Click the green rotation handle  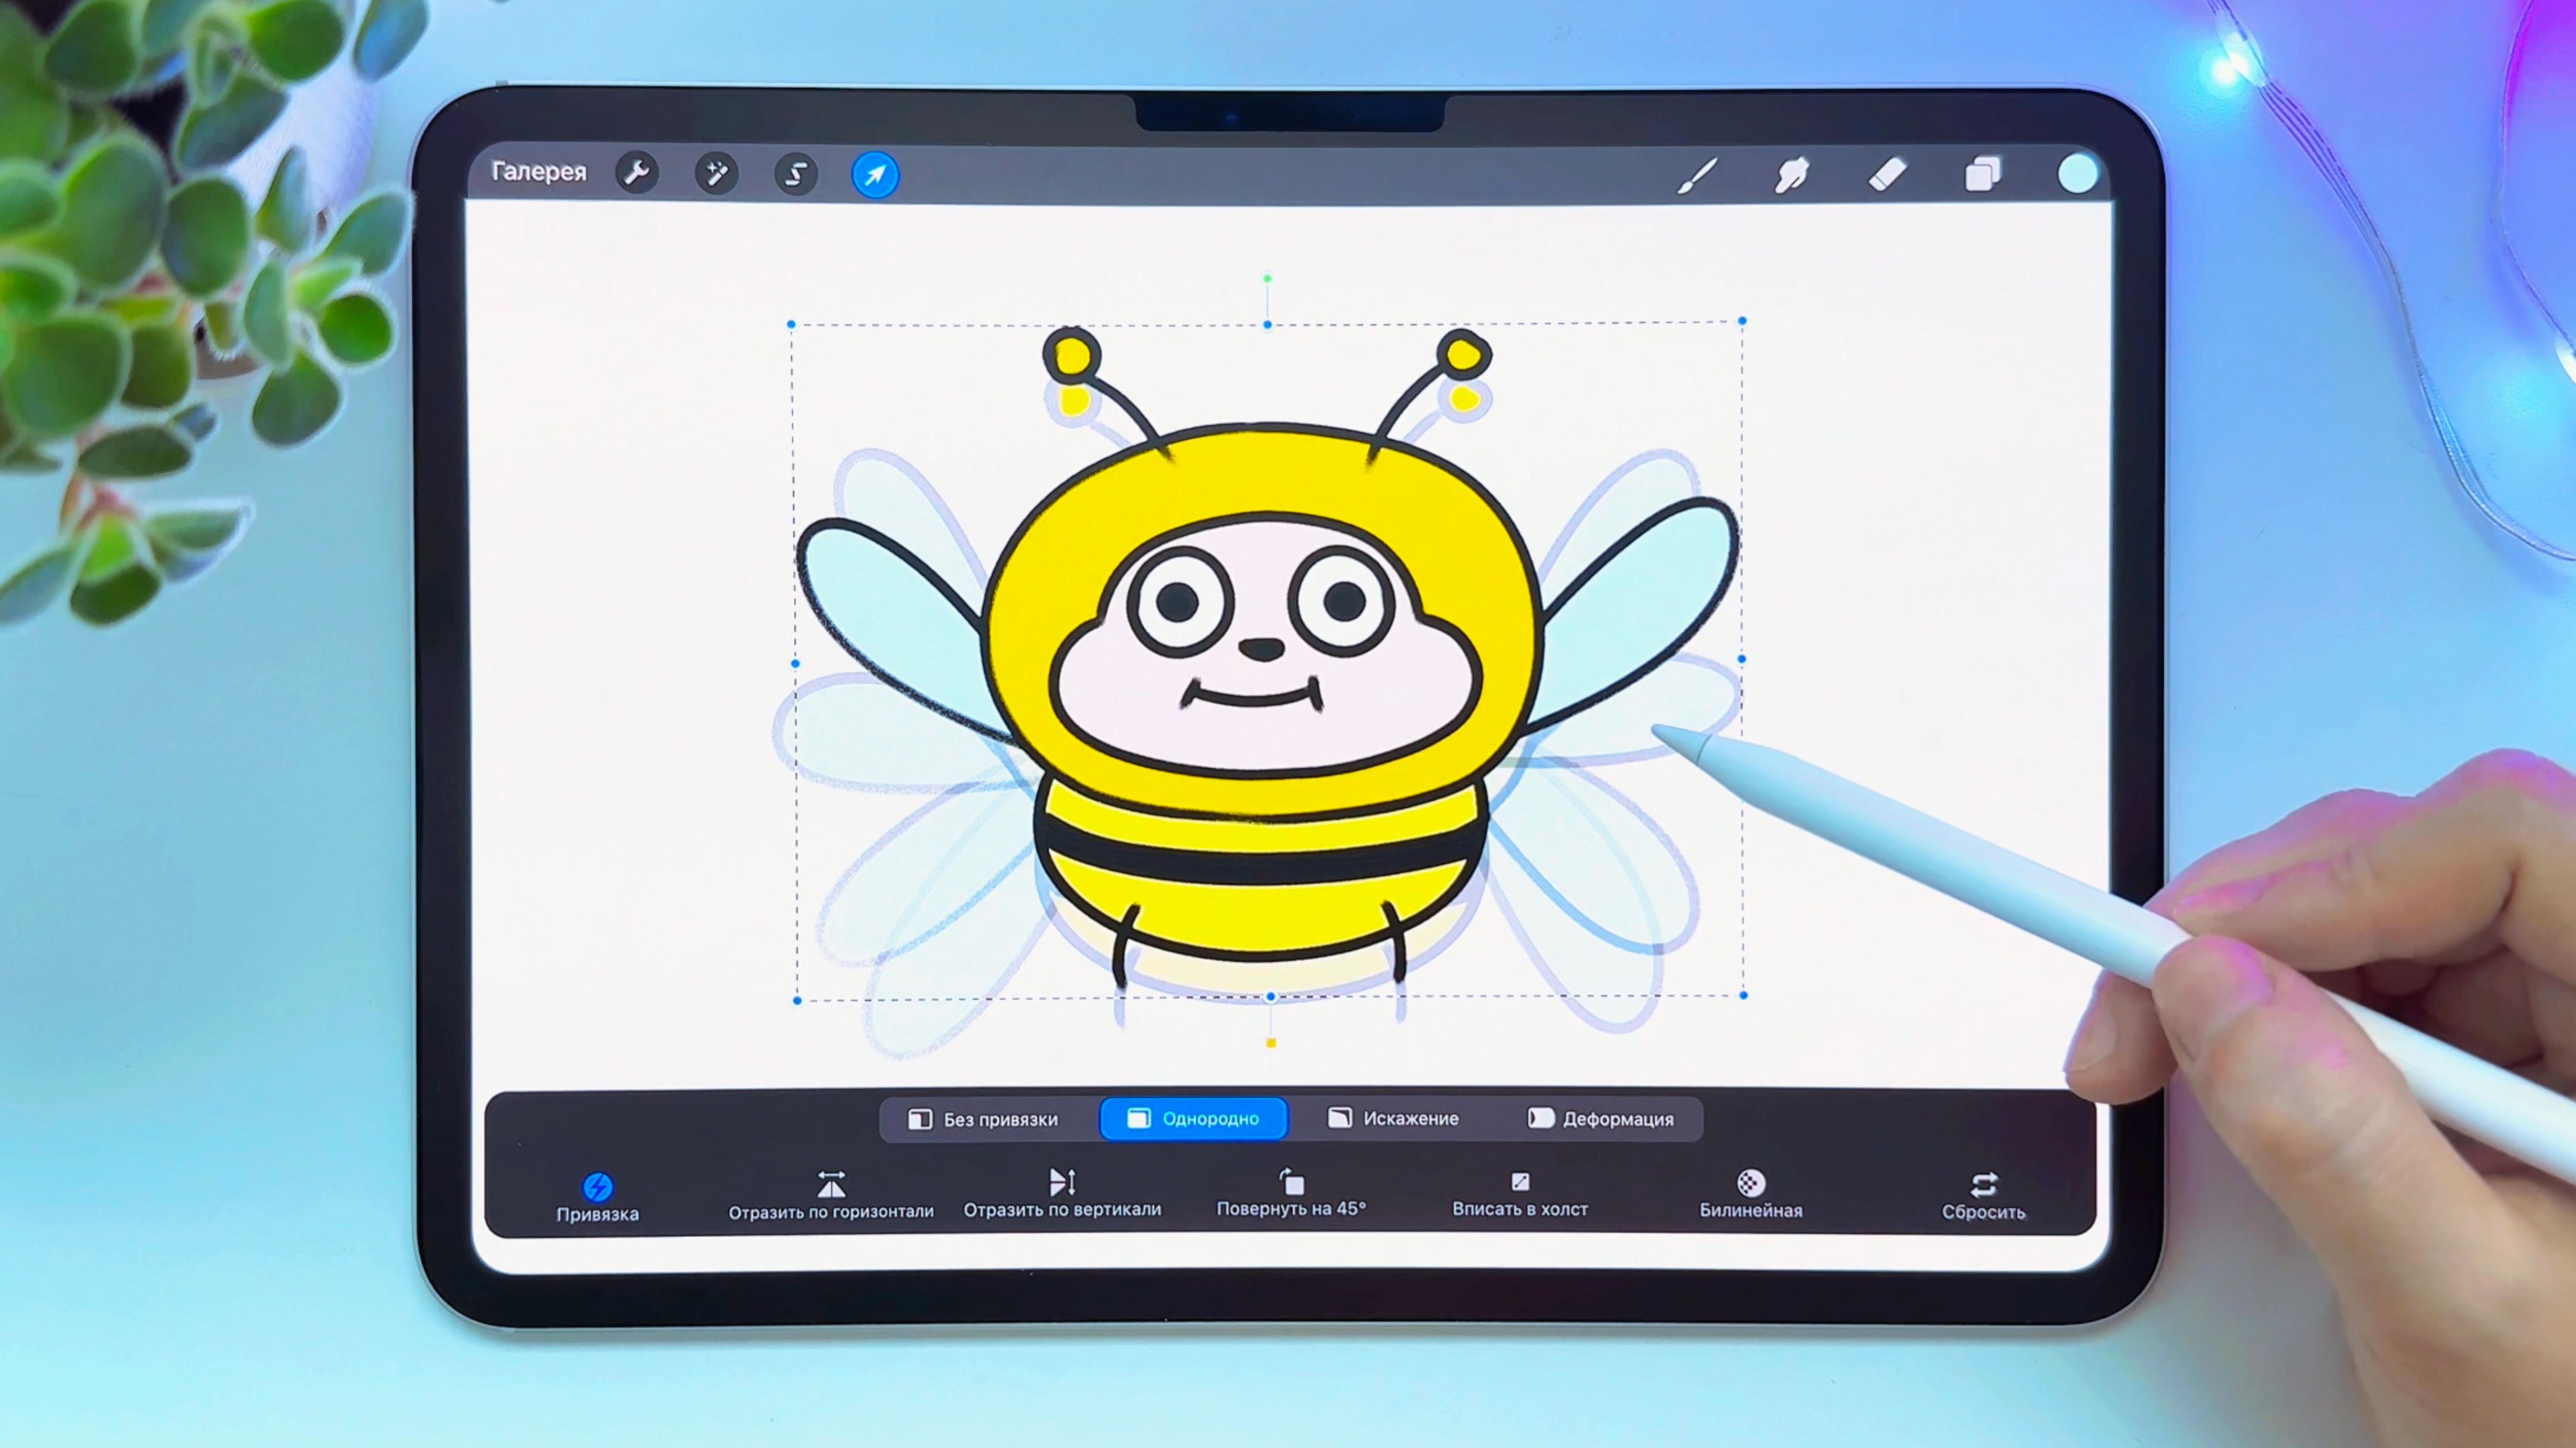point(1268,279)
